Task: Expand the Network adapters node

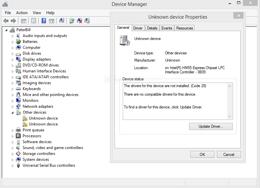Action: (x=13, y=107)
